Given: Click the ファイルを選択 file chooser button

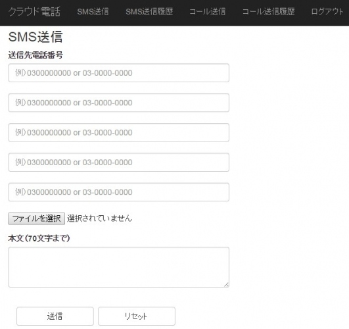Looking at the screenshot, I should click(x=37, y=218).
